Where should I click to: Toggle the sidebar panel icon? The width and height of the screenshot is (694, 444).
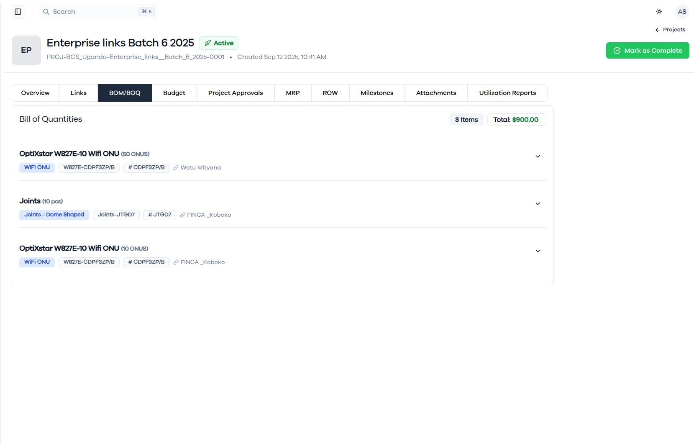click(18, 12)
